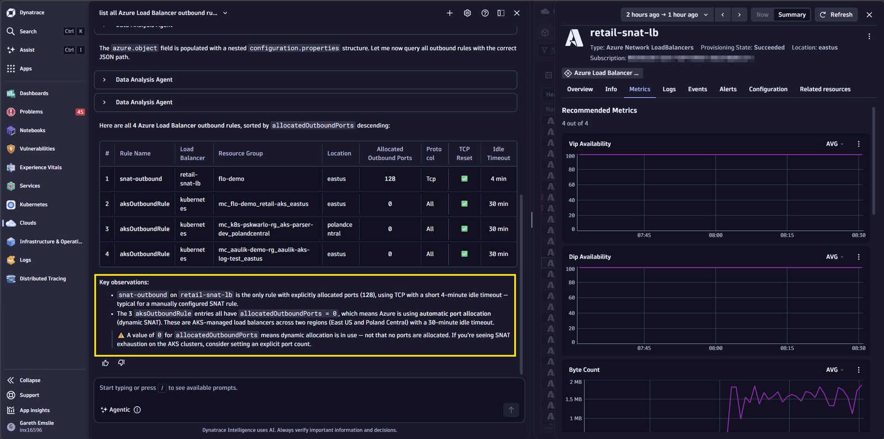Switch to the Info tab
The height and width of the screenshot is (439, 884).
coord(611,89)
